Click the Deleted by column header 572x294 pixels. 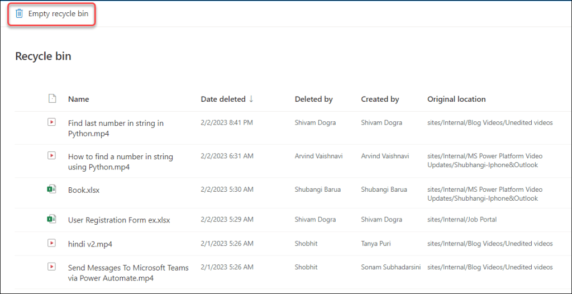pyautogui.click(x=313, y=99)
